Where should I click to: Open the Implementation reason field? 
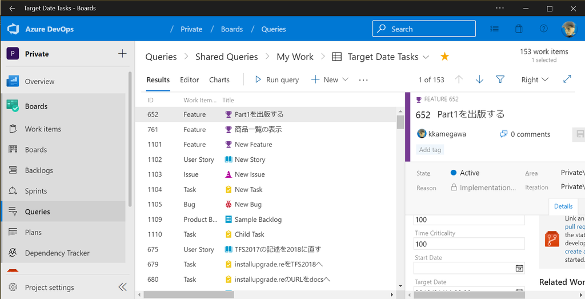coord(483,188)
